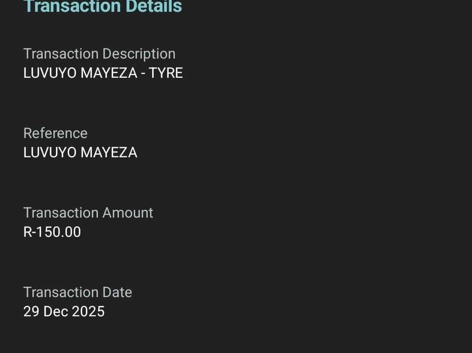Click the year 2025 in the date
The width and height of the screenshot is (472, 353).
pos(88,311)
